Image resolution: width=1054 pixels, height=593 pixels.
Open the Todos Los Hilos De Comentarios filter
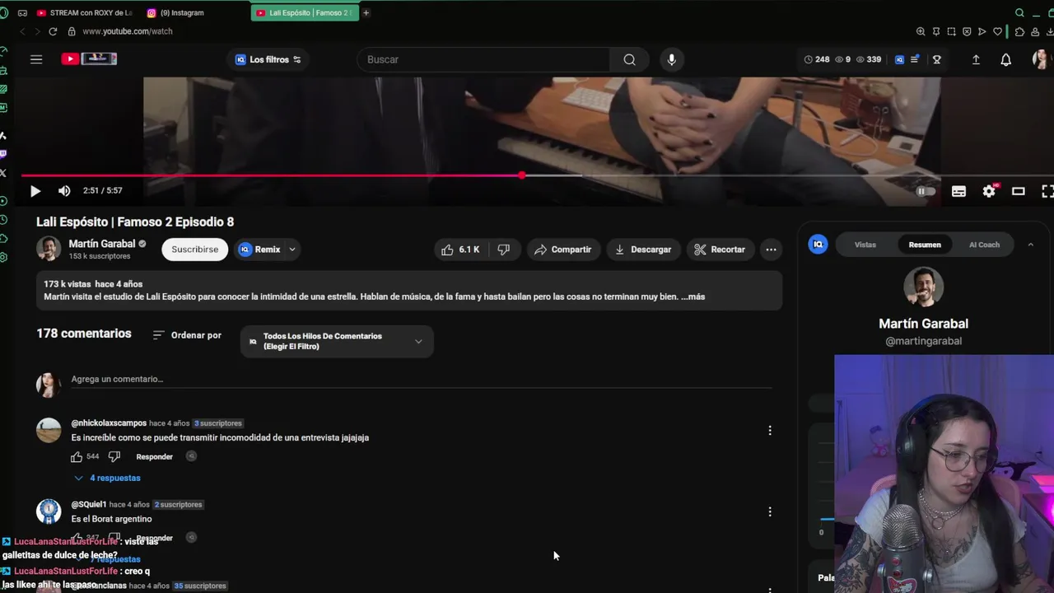337,341
